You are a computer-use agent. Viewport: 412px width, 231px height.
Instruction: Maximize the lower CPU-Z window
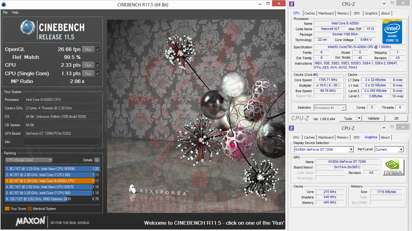click(x=392, y=127)
